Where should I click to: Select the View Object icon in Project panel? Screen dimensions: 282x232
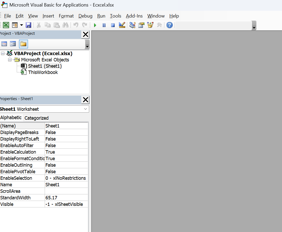[13, 44]
